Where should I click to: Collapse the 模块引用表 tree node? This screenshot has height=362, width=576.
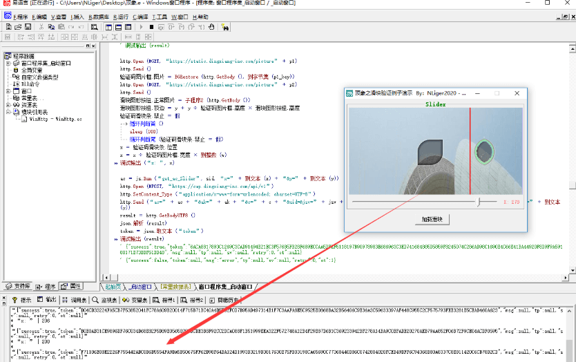8,111
